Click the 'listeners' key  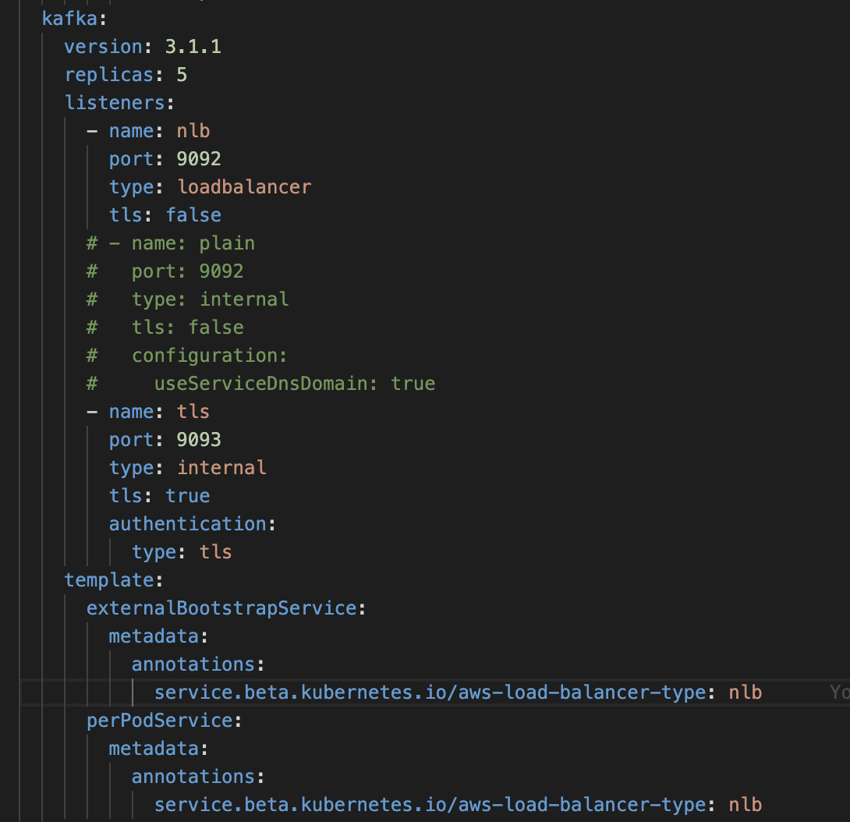coord(115,103)
